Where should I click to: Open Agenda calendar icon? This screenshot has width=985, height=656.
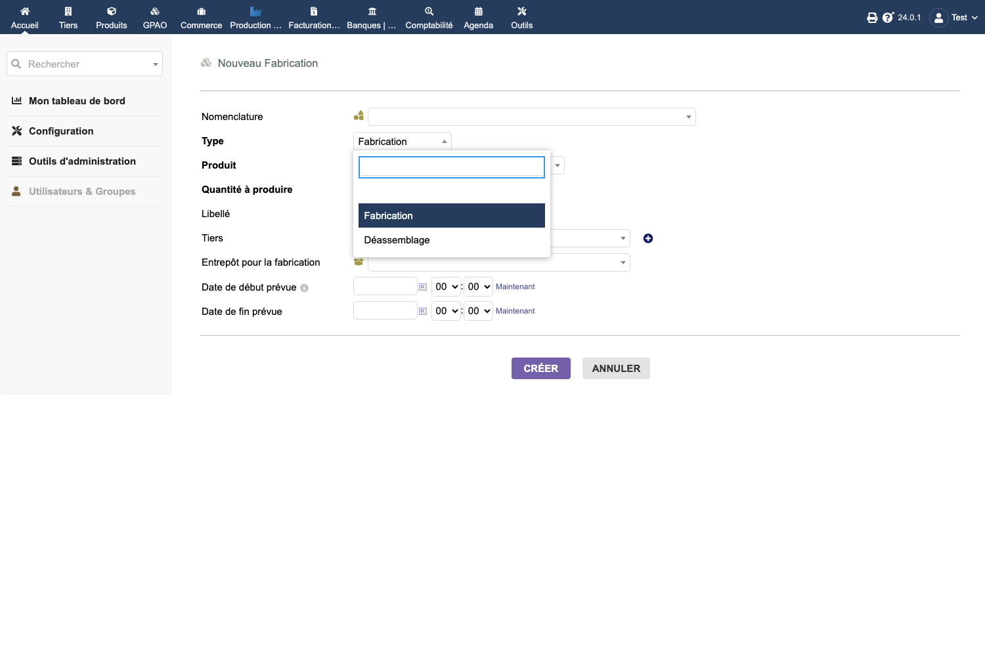(479, 11)
